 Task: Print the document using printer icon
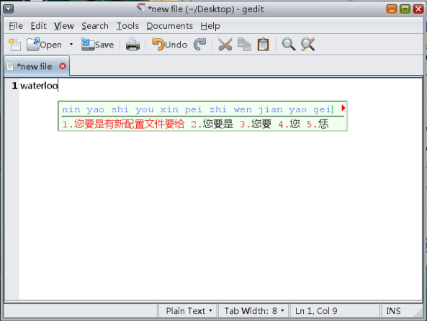pos(132,45)
